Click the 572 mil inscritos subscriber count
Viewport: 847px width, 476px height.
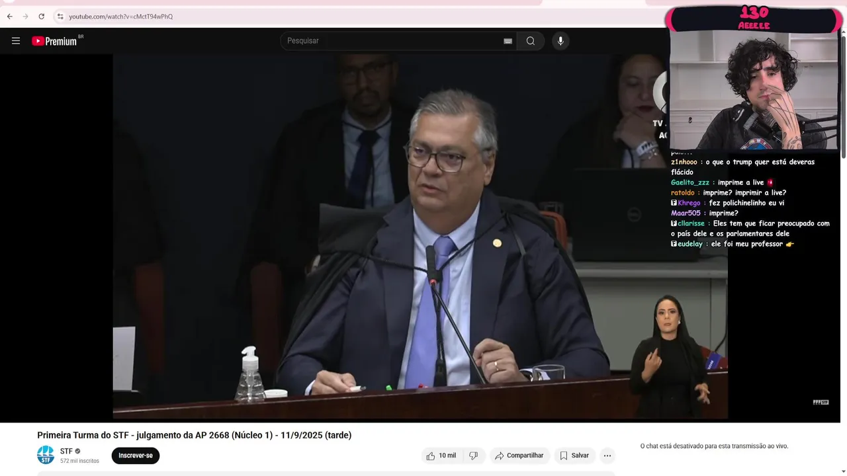click(79, 461)
